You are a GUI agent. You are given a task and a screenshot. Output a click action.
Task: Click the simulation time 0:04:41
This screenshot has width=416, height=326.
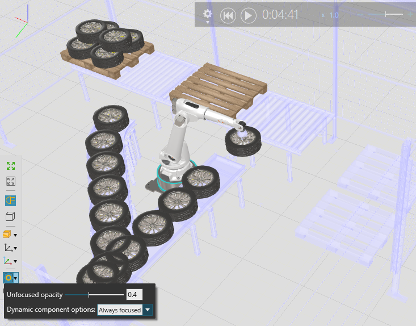point(280,15)
